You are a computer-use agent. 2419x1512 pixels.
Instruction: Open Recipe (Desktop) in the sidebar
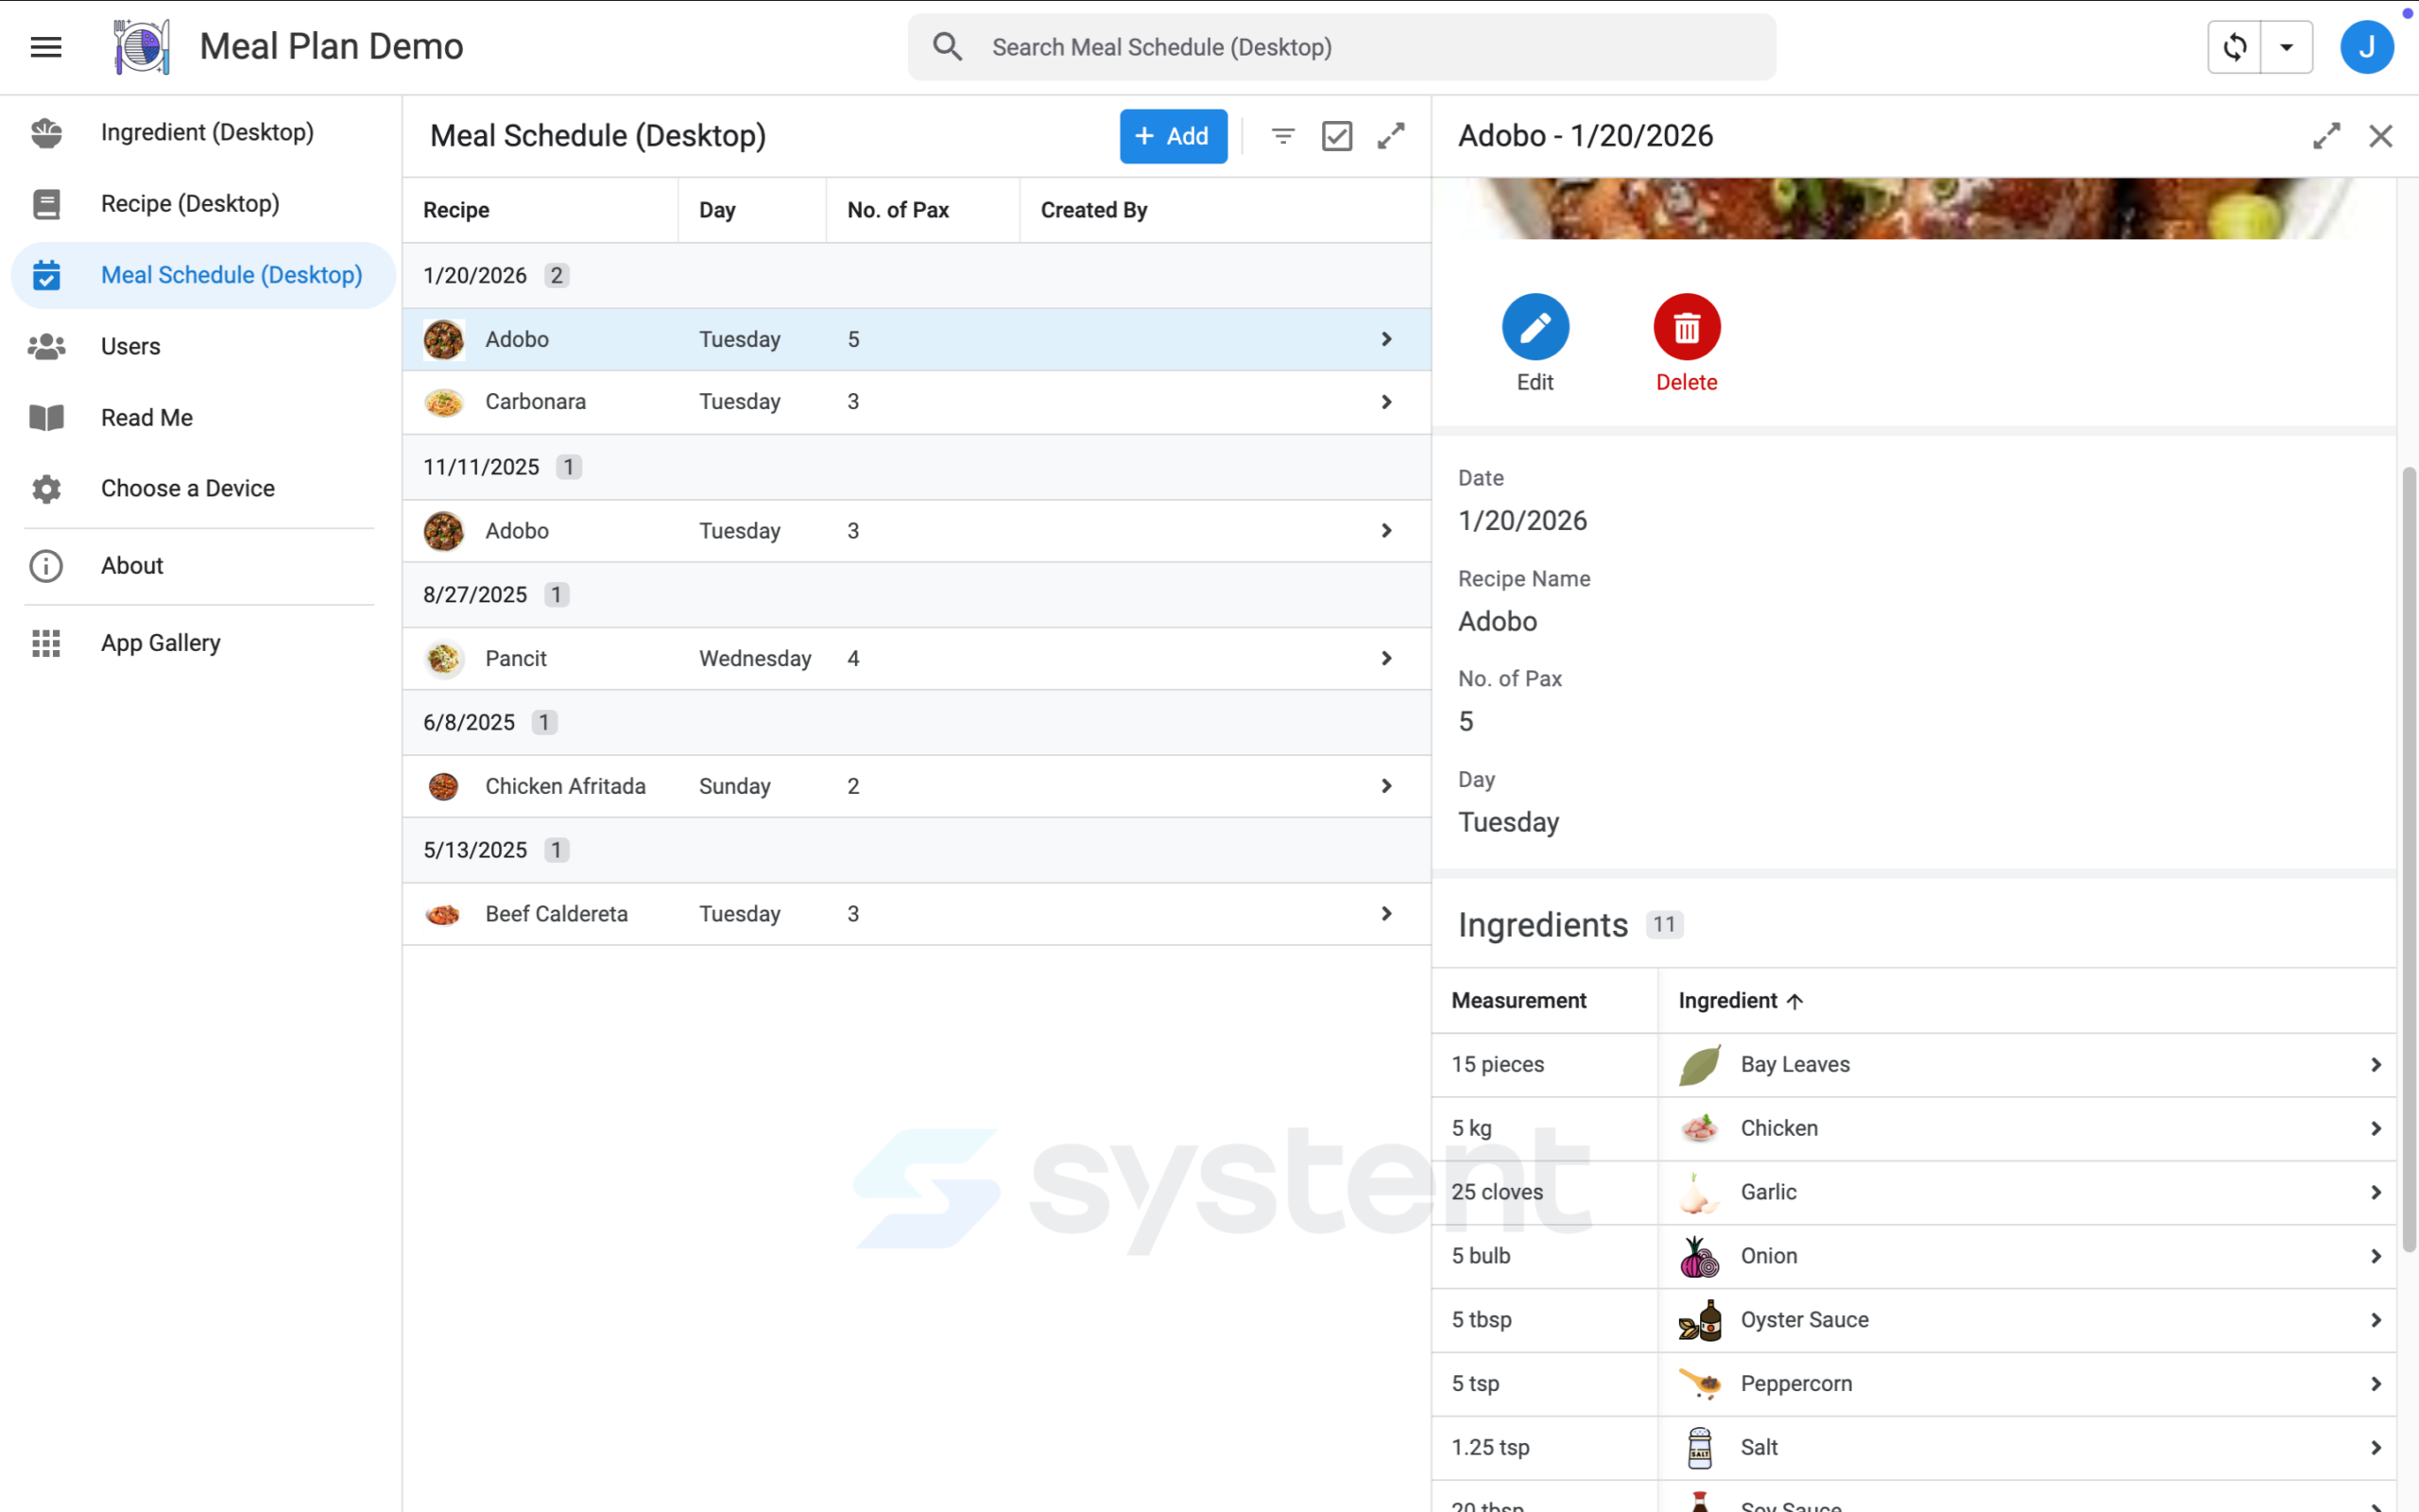pos(203,204)
